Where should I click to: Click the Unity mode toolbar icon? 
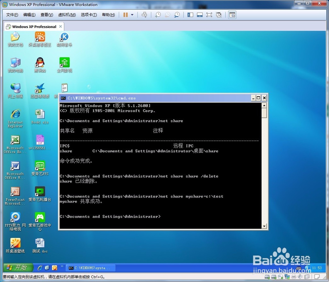219,15
